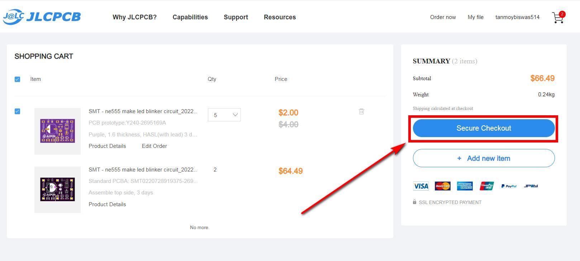580x261 pixels.
Task: Click the JLCPCB logo
Action: 42,17
